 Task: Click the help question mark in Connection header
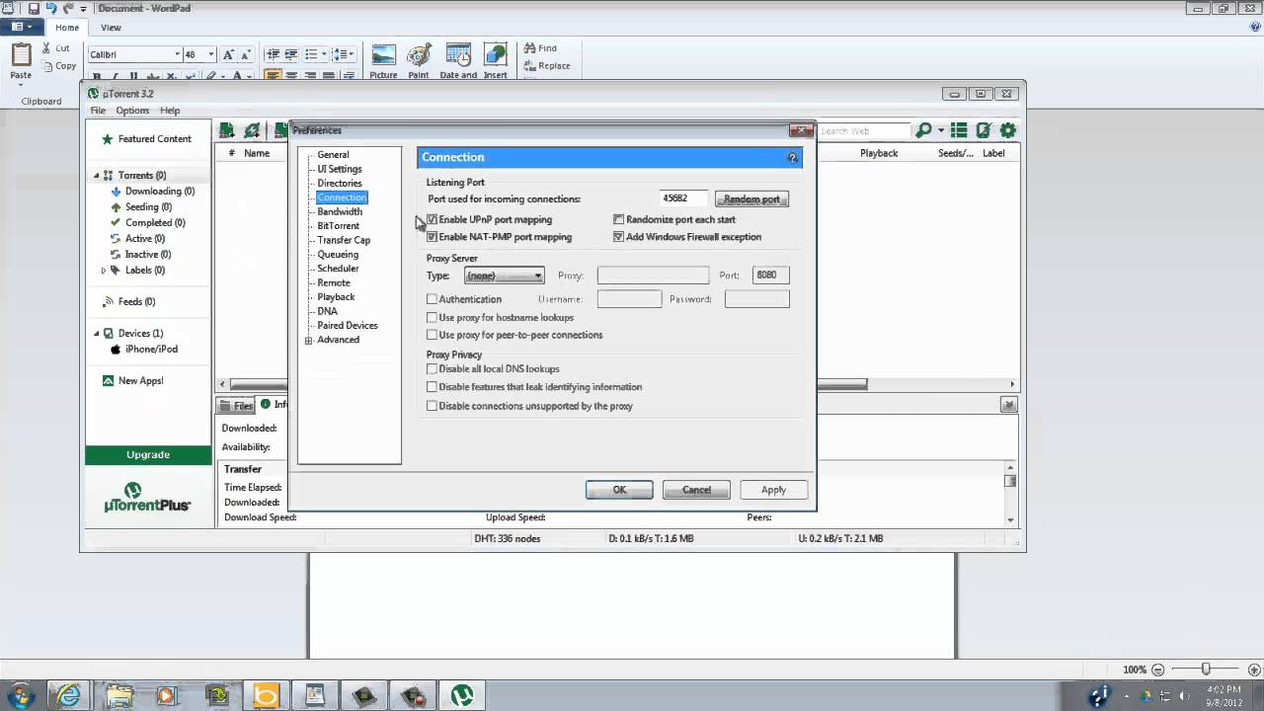(792, 157)
